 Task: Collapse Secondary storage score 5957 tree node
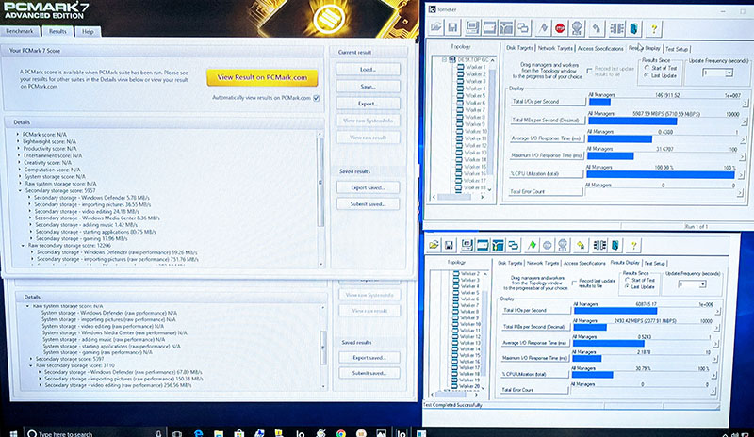[19, 190]
